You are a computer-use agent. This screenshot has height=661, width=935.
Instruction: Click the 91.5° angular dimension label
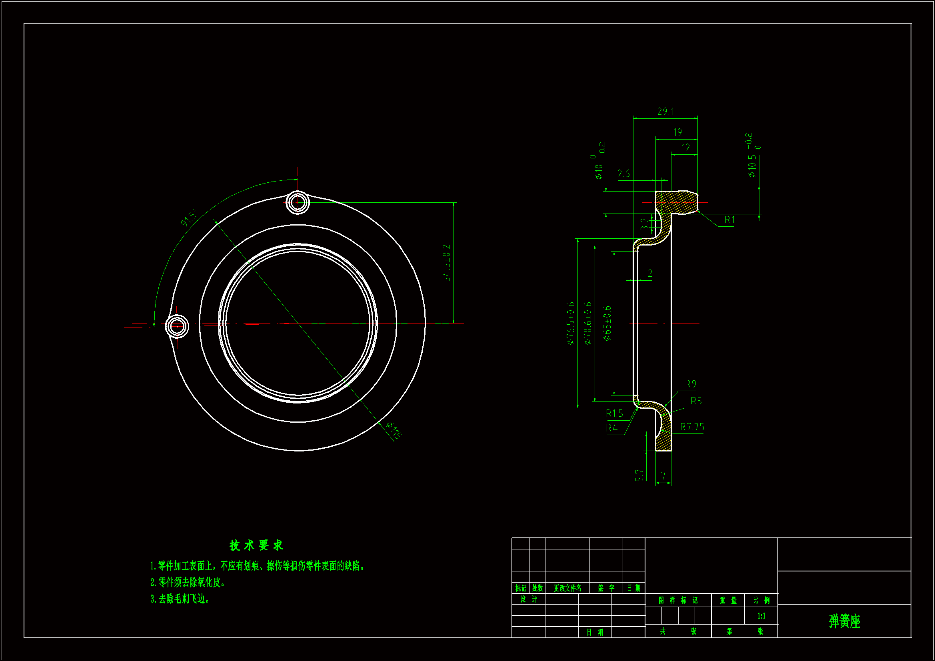(188, 218)
